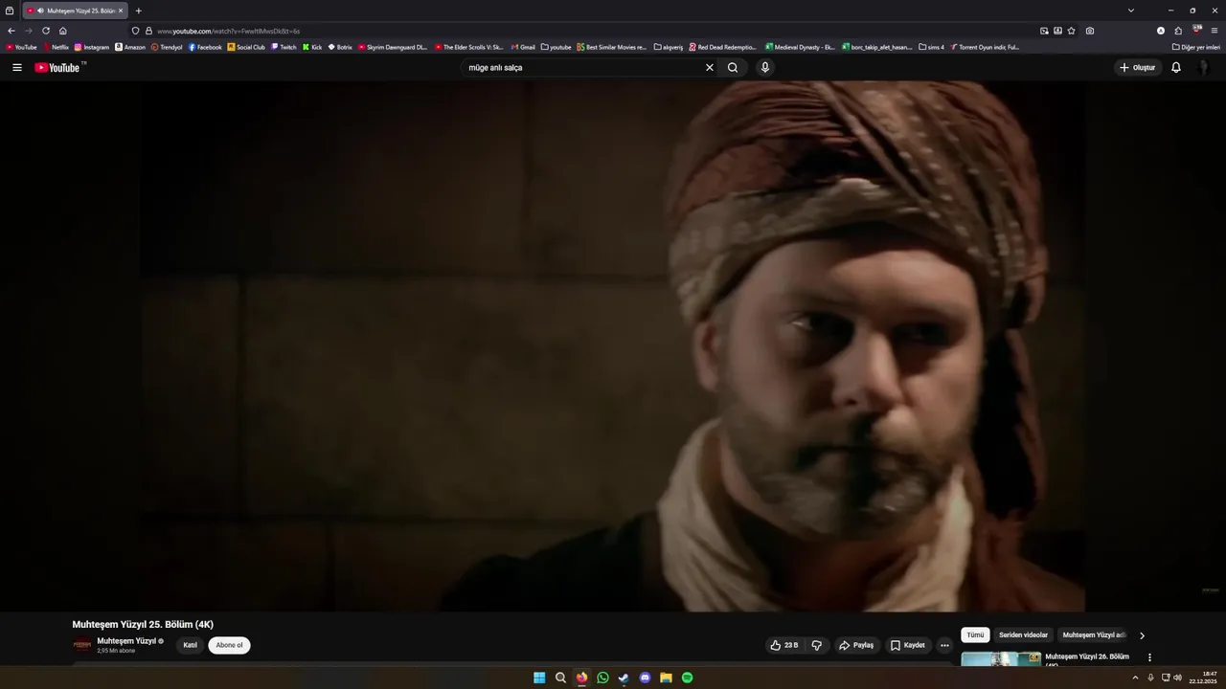Click the magnifier search button
The width and height of the screenshot is (1226, 689).
(x=733, y=68)
